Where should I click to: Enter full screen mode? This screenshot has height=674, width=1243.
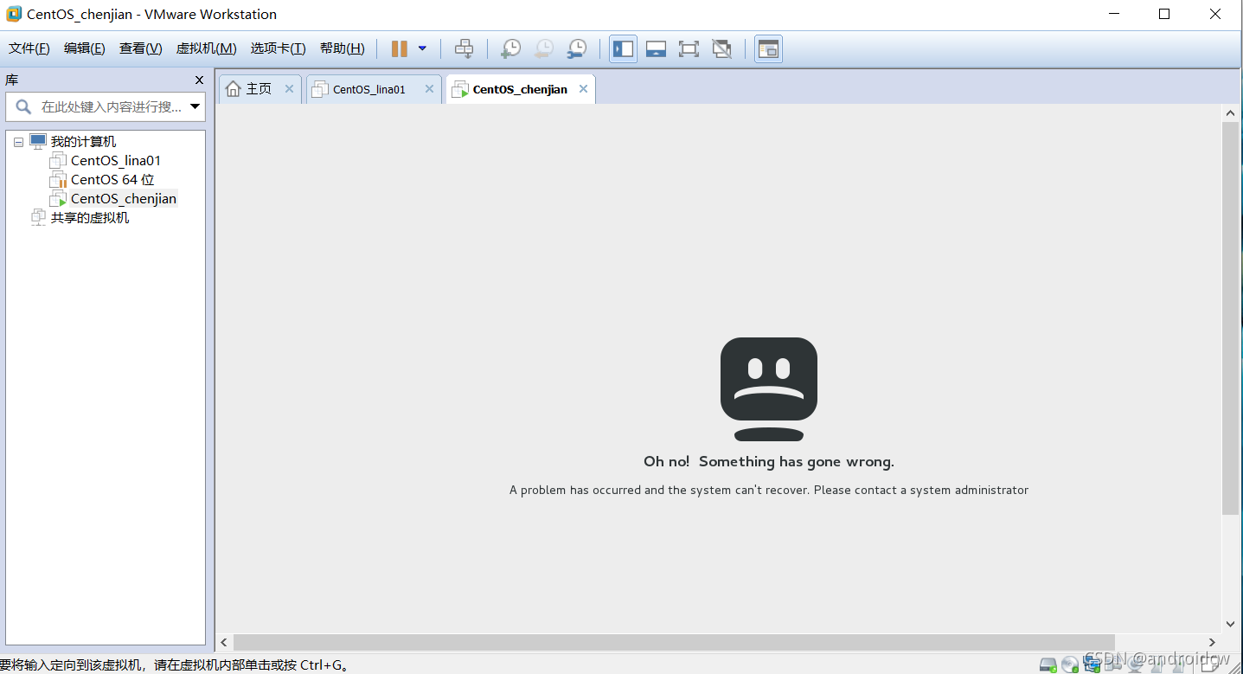[x=689, y=48]
